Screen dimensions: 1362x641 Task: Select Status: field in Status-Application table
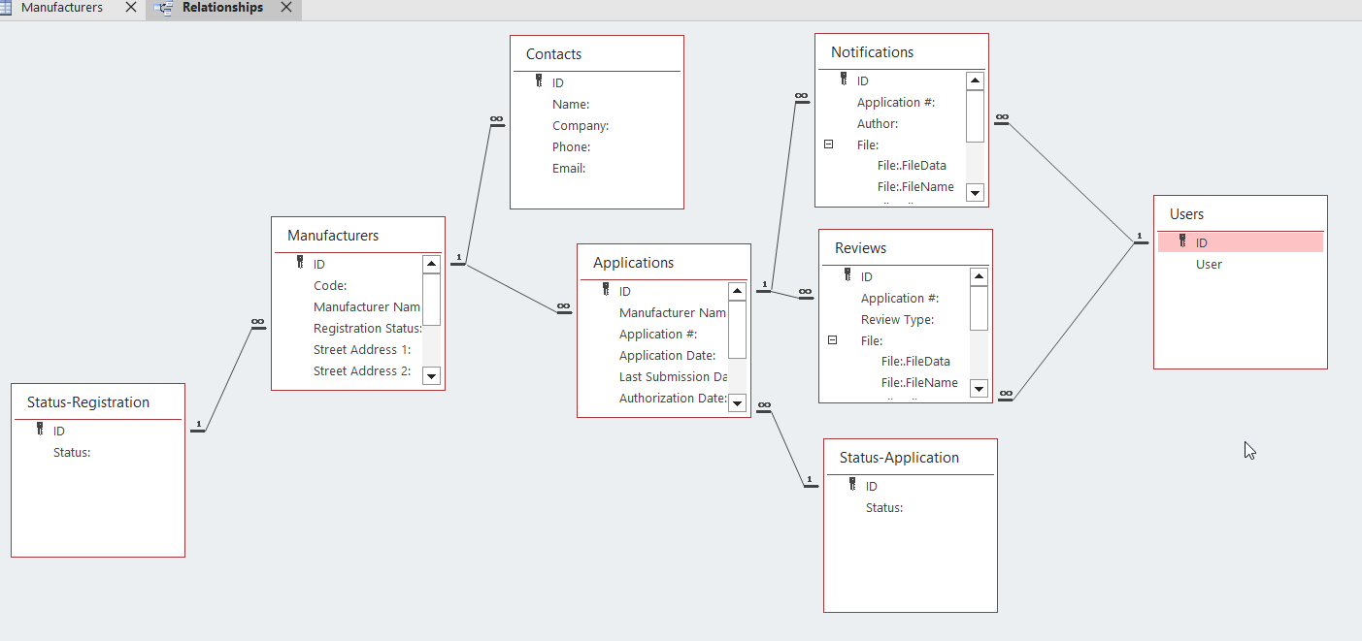(x=884, y=508)
